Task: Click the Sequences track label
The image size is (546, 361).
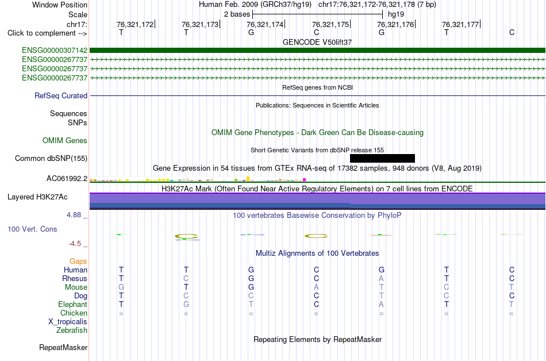Action: click(68, 113)
